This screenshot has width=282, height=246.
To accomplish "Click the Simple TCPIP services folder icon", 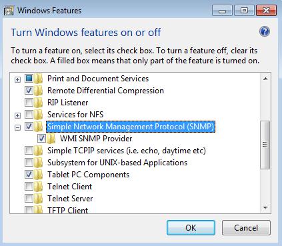I will tap(38, 151).
